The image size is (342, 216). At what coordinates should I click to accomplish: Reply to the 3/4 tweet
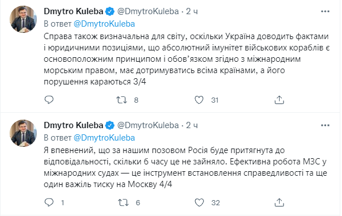coord(49,100)
